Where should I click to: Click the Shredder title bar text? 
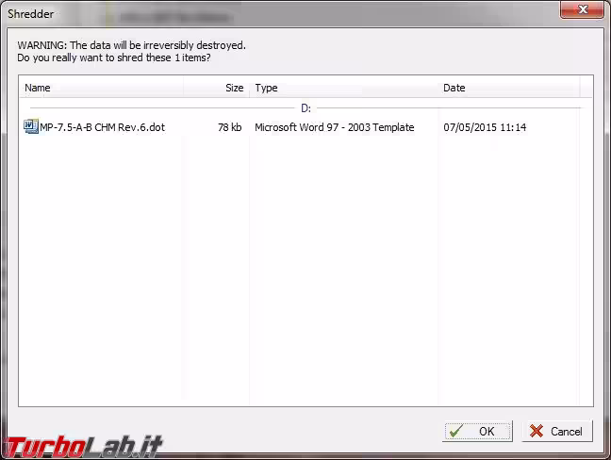pos(29,14)
